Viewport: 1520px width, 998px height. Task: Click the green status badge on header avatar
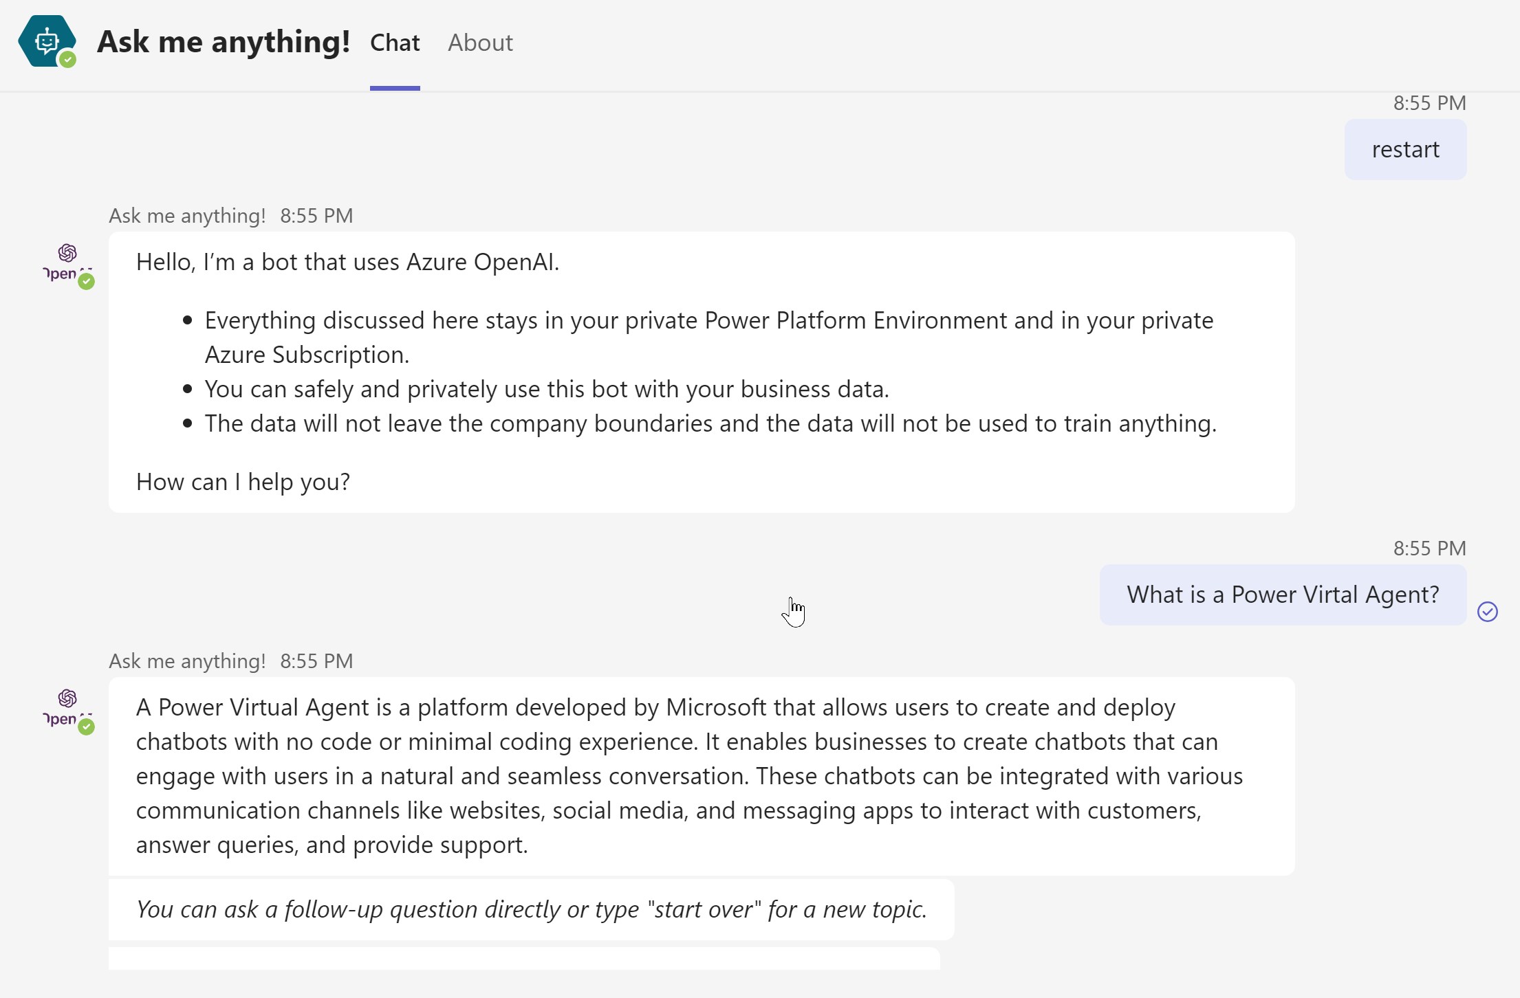pos(67,60)
